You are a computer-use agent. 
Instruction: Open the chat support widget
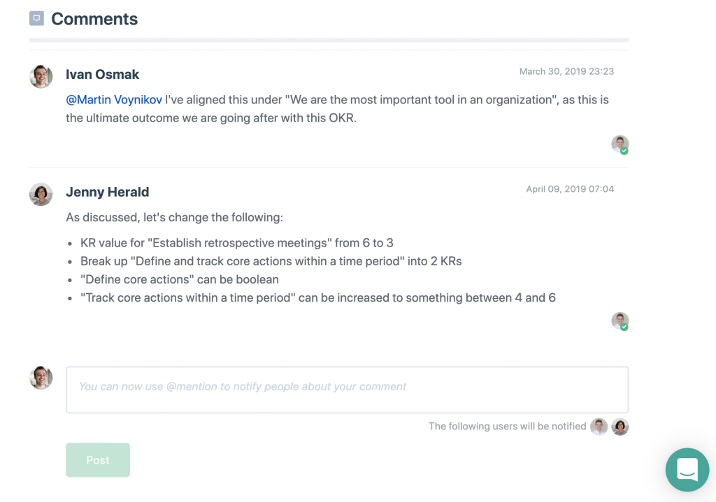[687, 470]
